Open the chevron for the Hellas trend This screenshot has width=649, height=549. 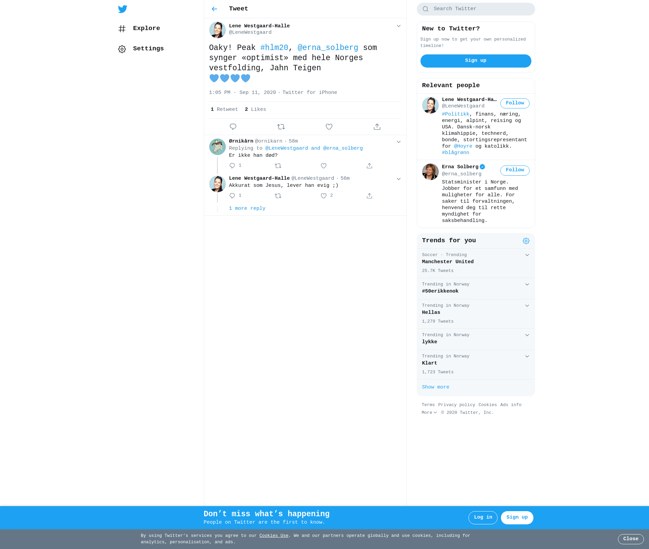click(x=527, y=306)
